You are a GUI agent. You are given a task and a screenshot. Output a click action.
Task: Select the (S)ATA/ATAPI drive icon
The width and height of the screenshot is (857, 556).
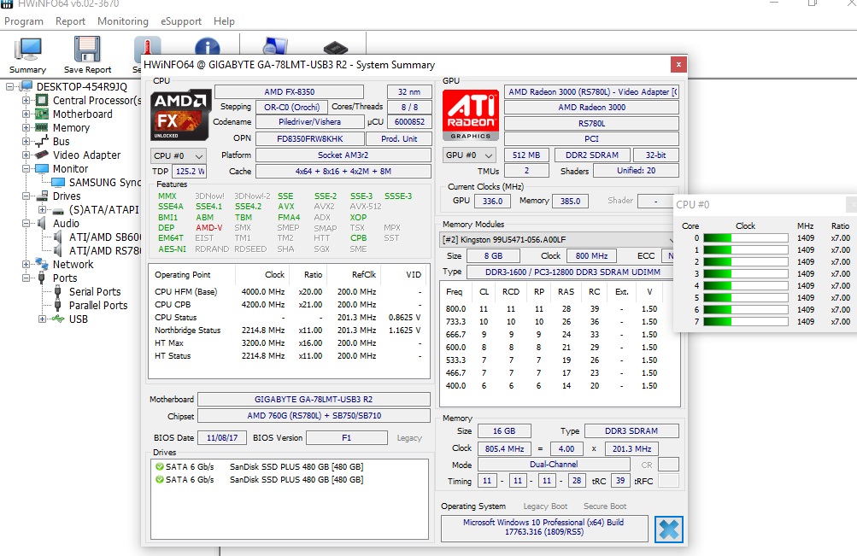pyautogui.click(x=58, y=210)
